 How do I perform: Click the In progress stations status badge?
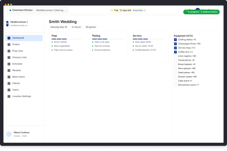[x=201, y=12]
